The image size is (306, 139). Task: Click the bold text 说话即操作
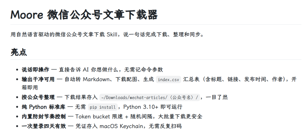click(x=35, y=69)
